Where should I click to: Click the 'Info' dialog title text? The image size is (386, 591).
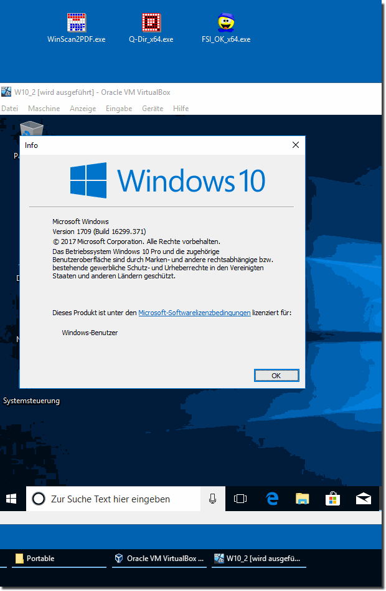[31, 145]
